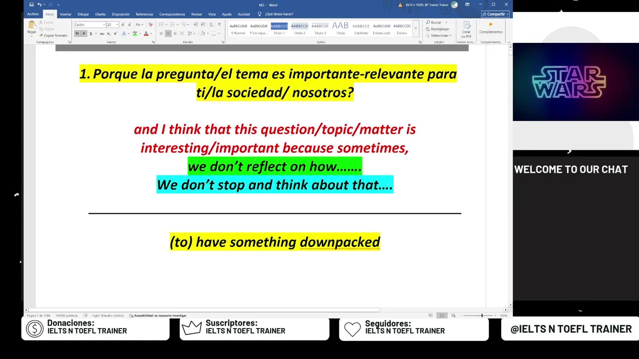This screenshot has width=639, height=359.
Task: Click Reemplazar in Edición group
Action: [x=437, y=29]
